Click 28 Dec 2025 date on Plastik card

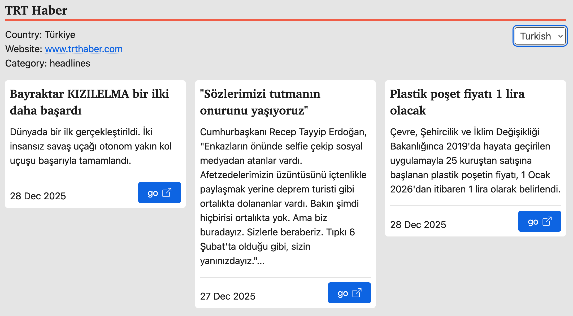click(x=418, y=225)
